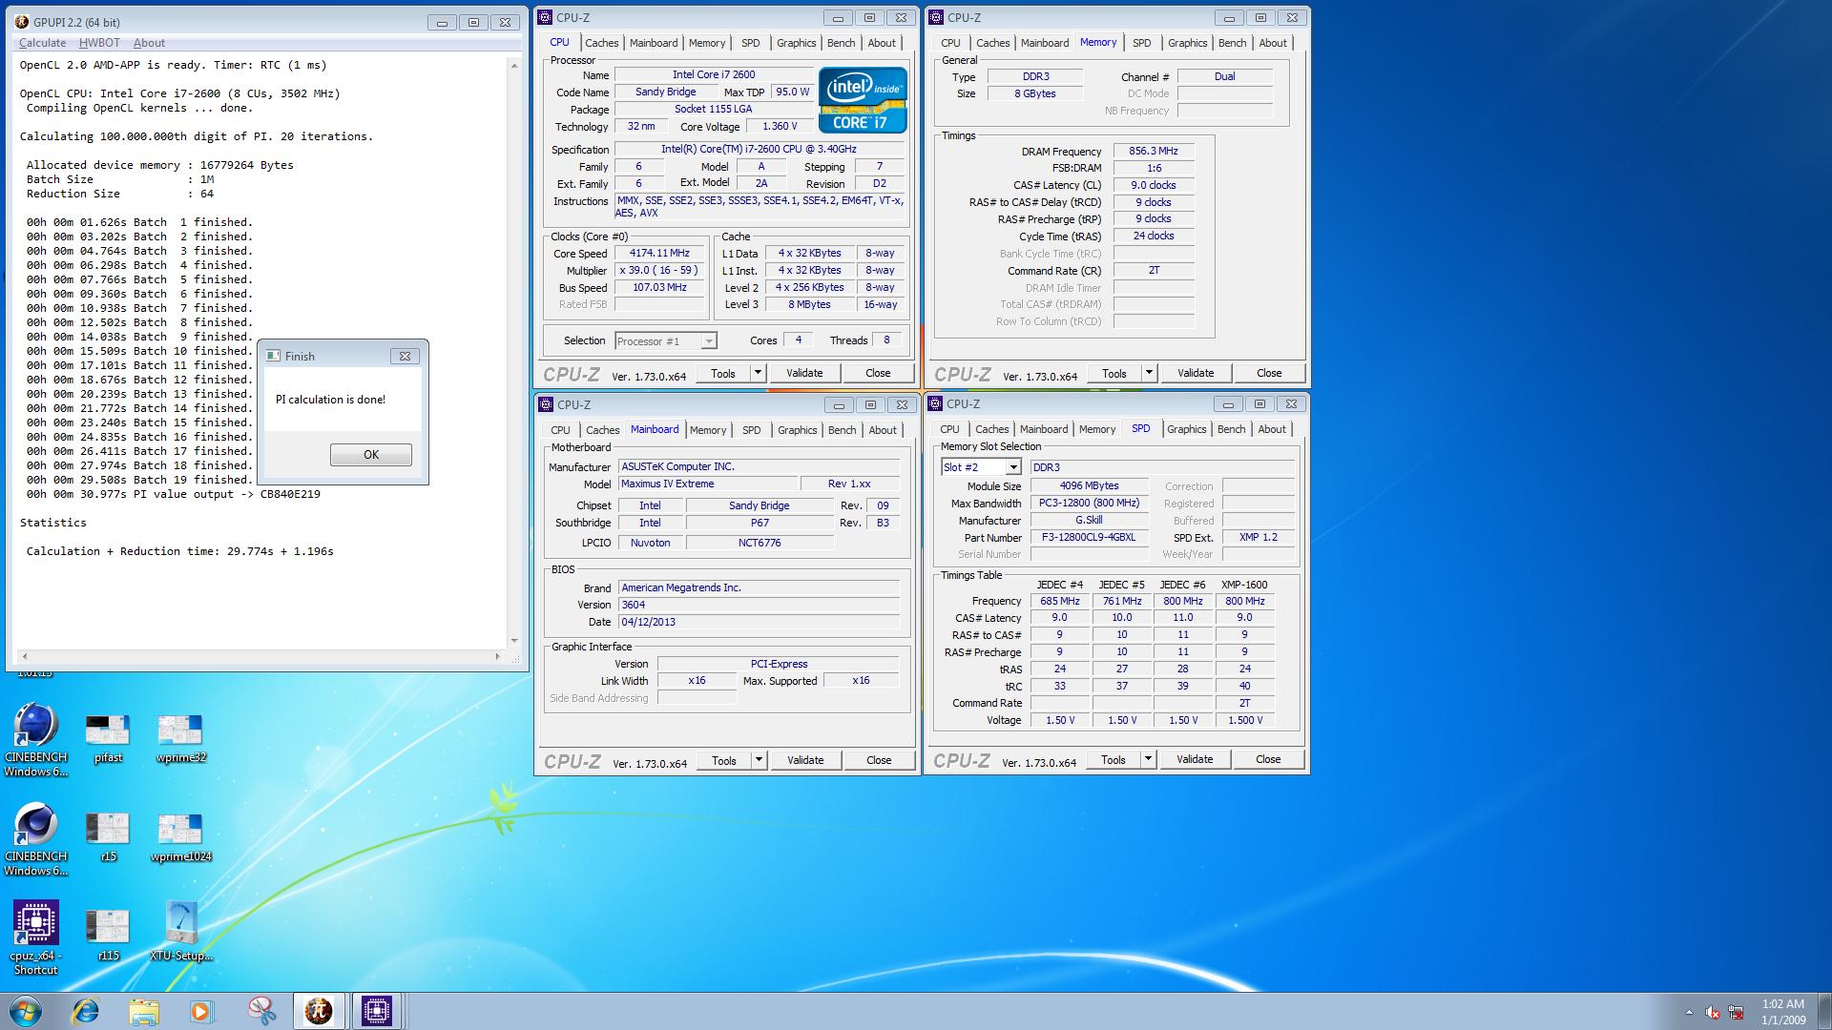Click GPUPI horizontal scrollbar right arrow
This screenshot has height=1030, width=1832.
[498, 656]
